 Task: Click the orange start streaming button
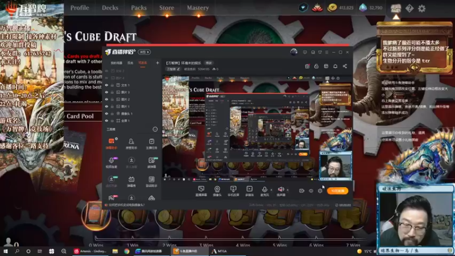[337, 191]
